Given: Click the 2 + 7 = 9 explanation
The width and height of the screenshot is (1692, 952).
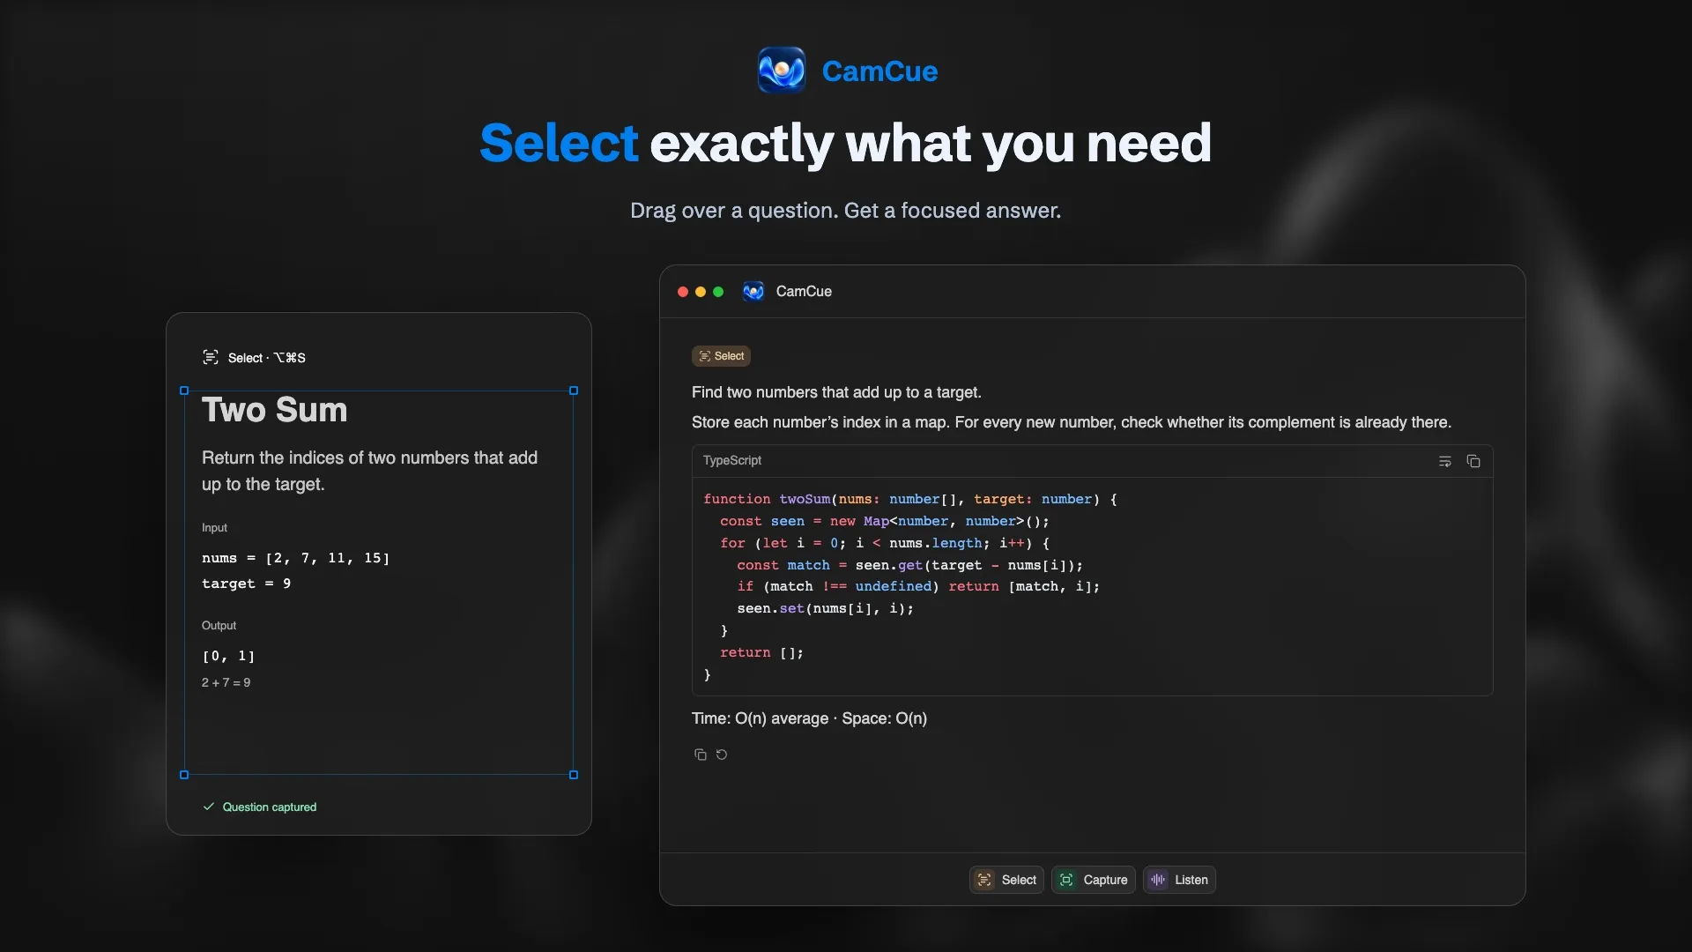Looking at the screenshot, I should tap(226, 683).
